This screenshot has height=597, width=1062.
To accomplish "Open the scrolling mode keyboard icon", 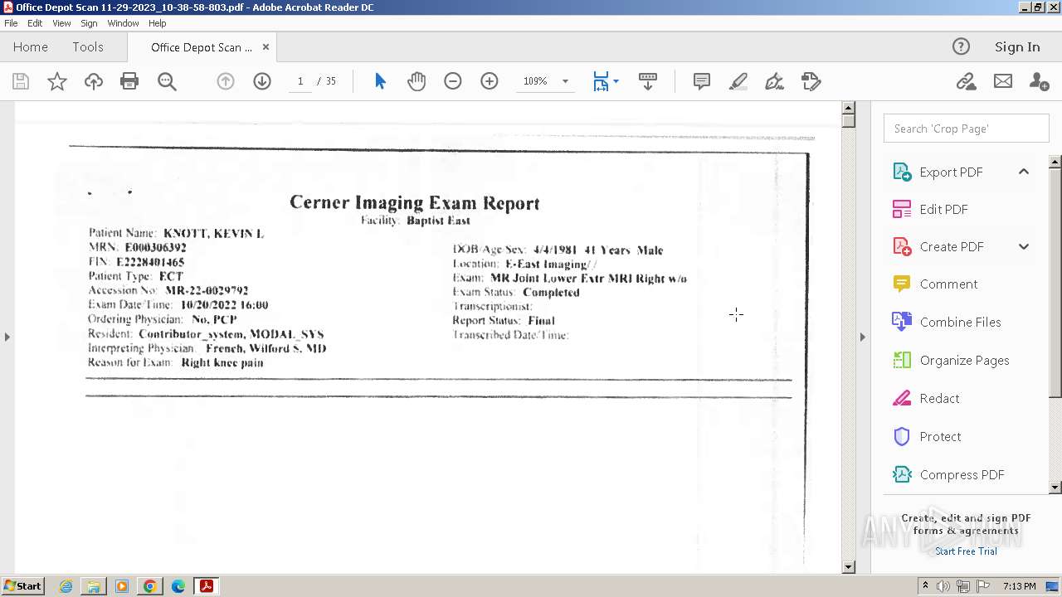I will [x=648, y=81].
